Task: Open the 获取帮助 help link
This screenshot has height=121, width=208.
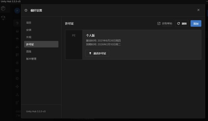Action: [167, 23]
